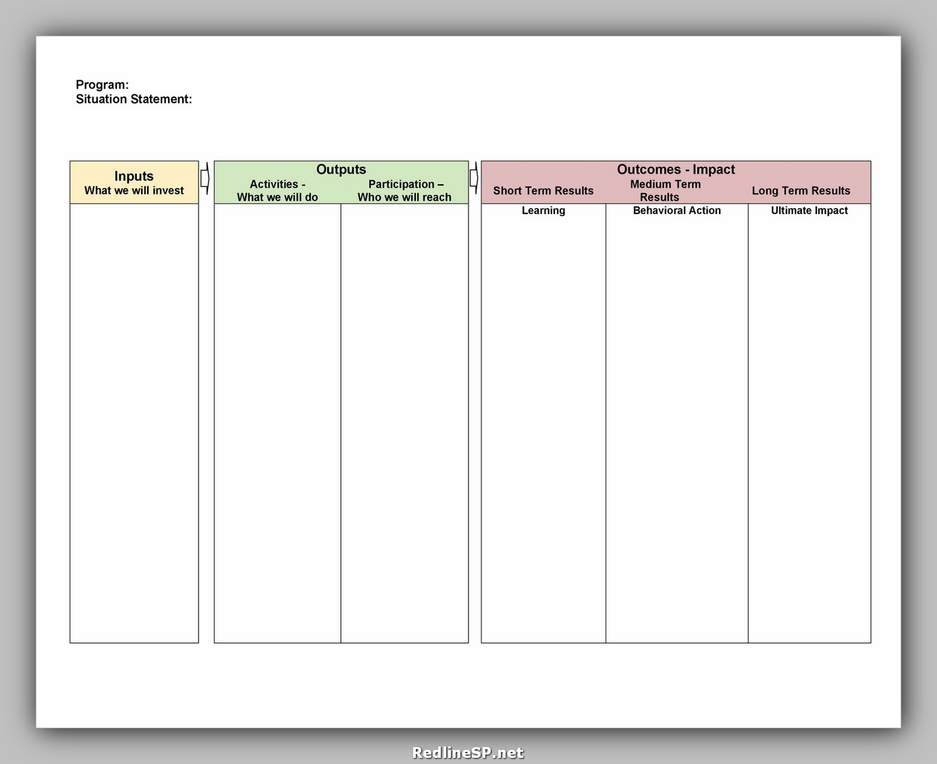Select the Medium Term Results column header

(x=665, y=190)
